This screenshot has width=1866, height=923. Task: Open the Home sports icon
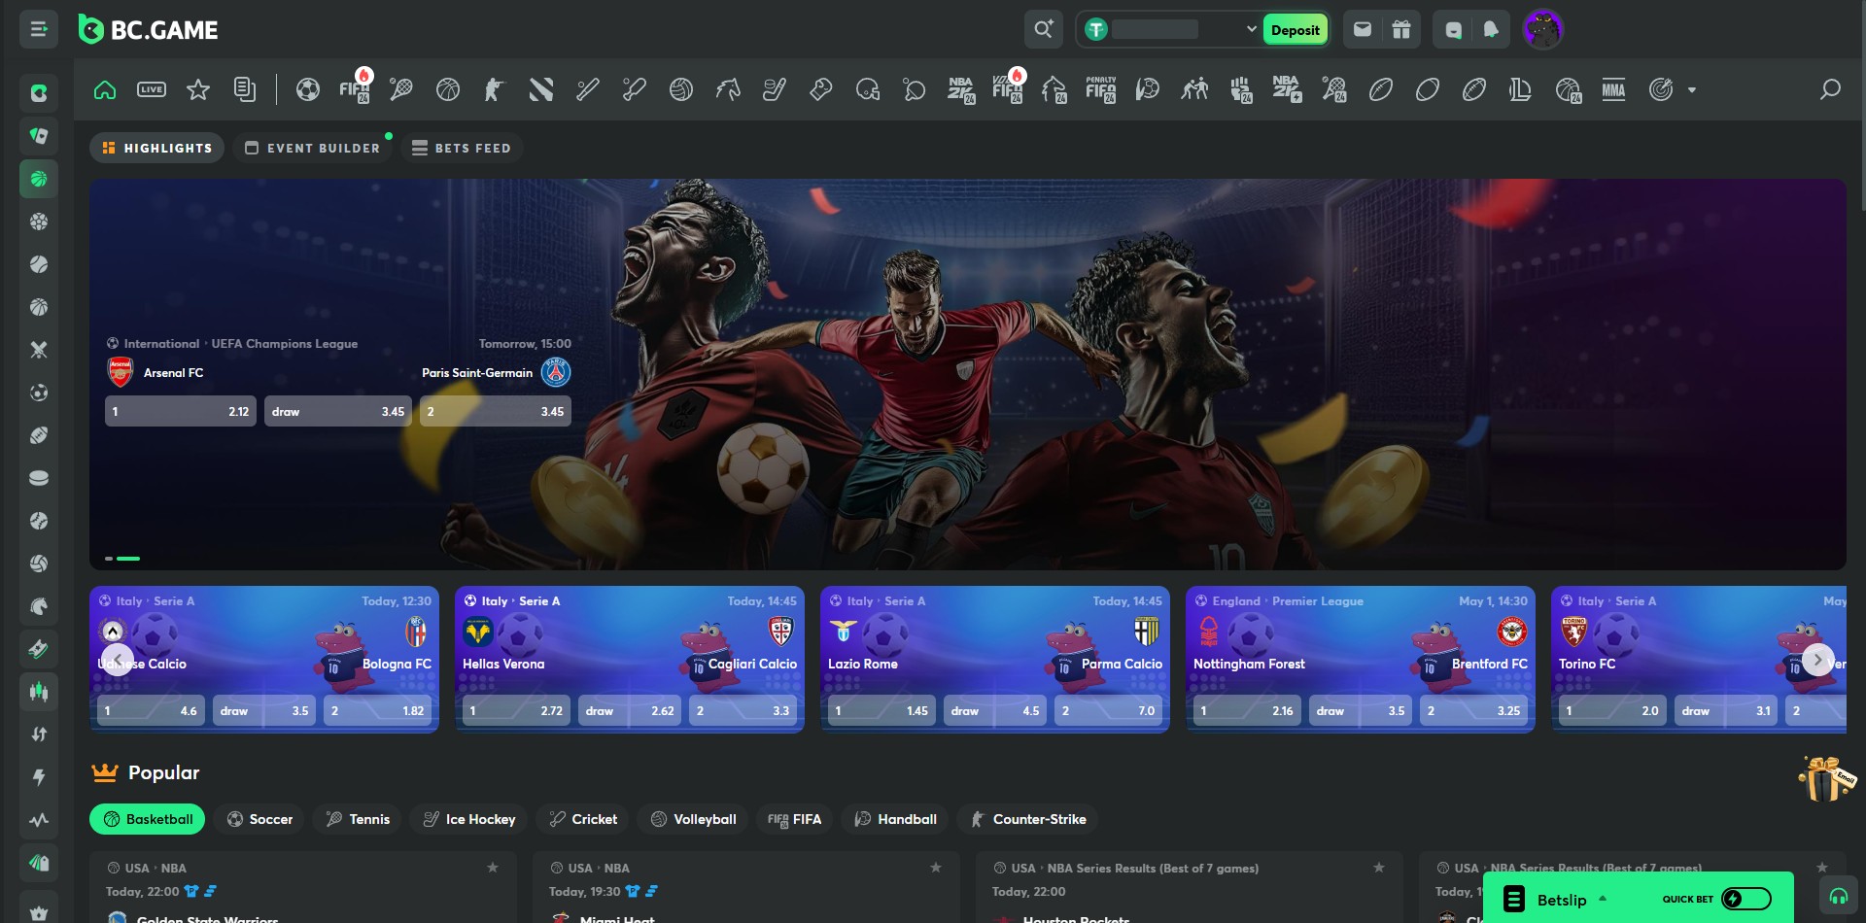(x=105, y=90)
